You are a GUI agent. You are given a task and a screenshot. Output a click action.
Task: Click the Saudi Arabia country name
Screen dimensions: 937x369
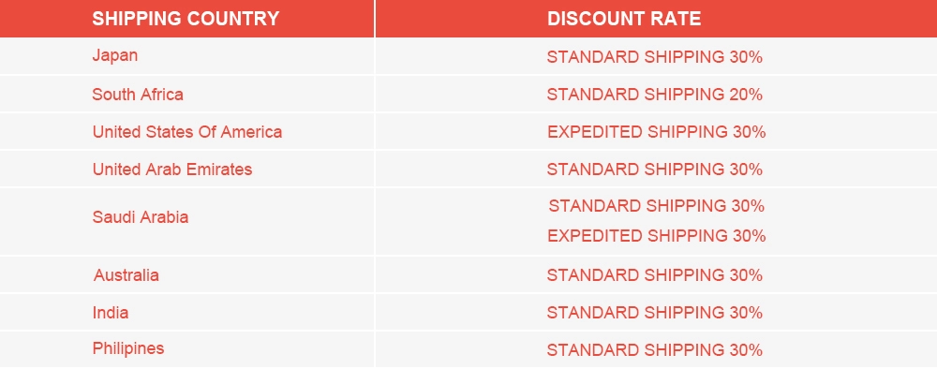click(141, 217)
